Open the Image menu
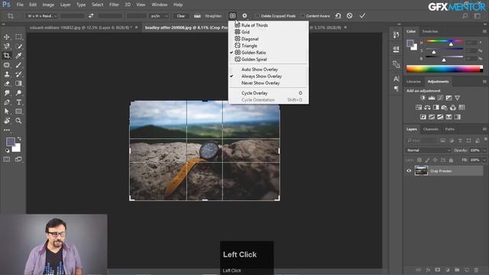This screenshot has width=489, height=275. pyautogui.click(x=48, y=5)
